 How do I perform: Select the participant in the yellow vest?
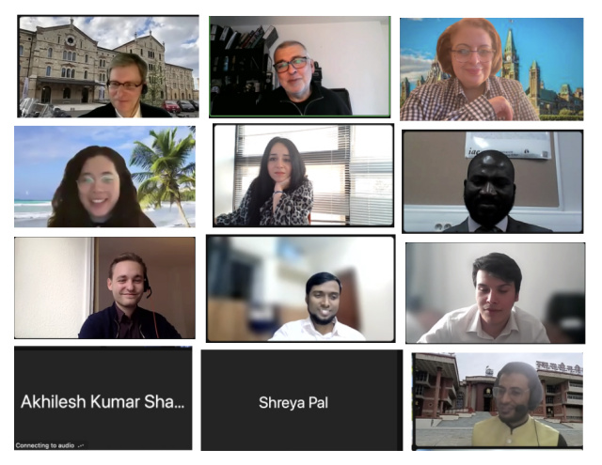pos(498,400)
